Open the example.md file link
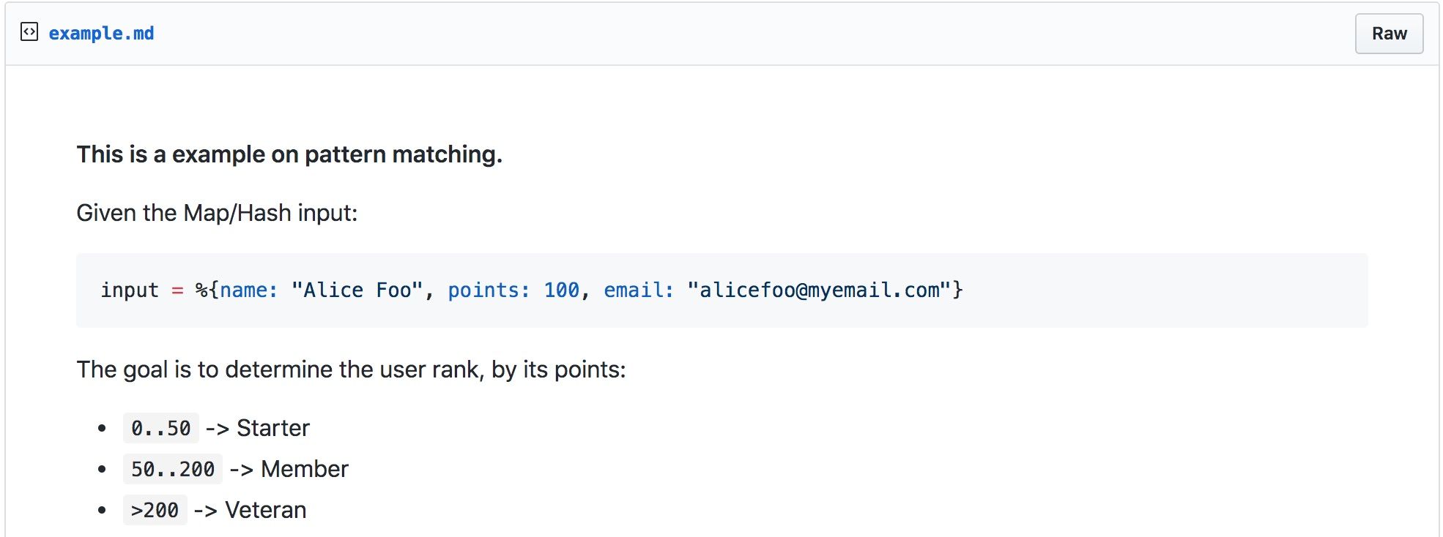The image size is (1443, 537). tap(101, 34)
